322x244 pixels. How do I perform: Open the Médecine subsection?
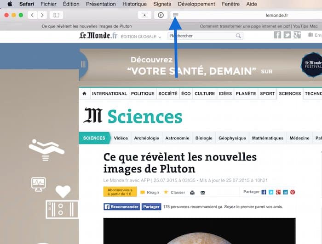click(x=299, y=138)
